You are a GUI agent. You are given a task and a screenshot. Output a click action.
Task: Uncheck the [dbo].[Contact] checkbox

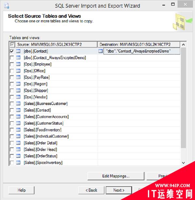[12, 51]
